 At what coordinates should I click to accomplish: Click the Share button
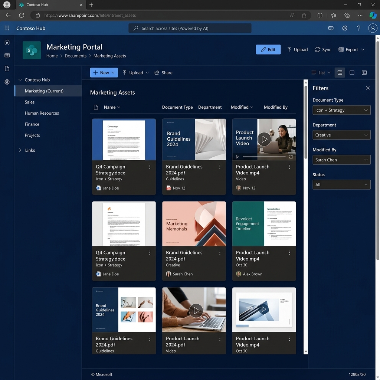[164, 72]
